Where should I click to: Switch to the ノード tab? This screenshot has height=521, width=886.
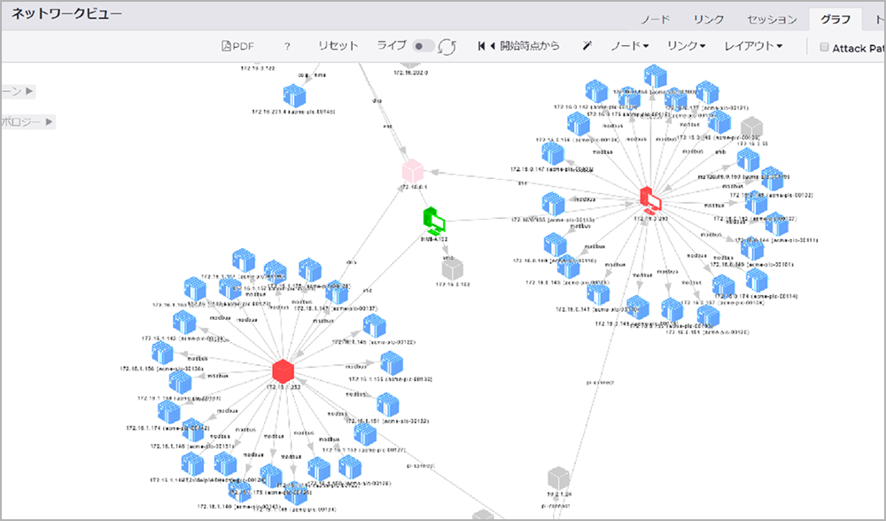pyautogui.click(x=655, y=19)
